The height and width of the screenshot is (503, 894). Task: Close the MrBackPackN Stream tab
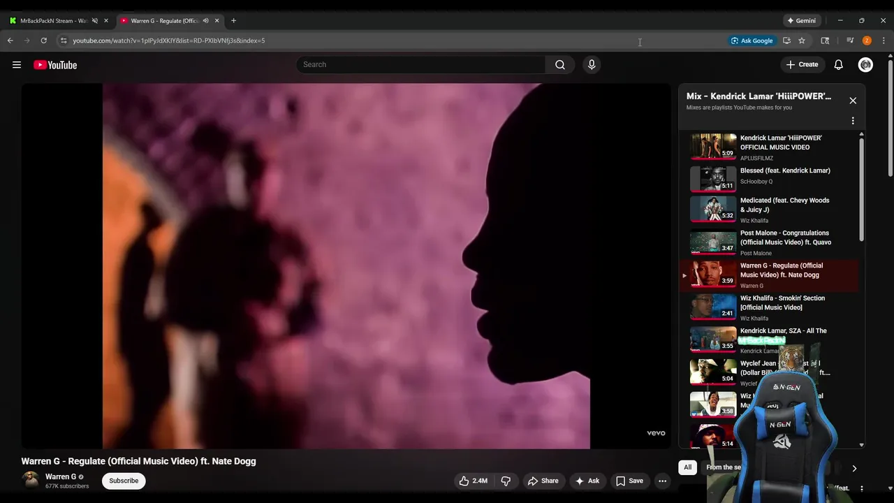pos(106,21)
